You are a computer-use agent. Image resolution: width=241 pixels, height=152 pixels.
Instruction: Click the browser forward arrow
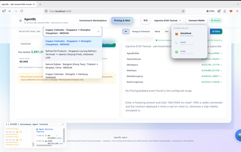tap(16, 11)
